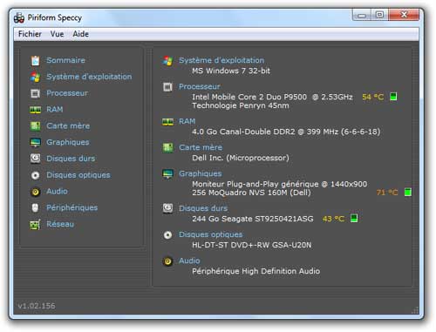
Task: Click the RAM module icon in sidebar
Action: (36, 110)
